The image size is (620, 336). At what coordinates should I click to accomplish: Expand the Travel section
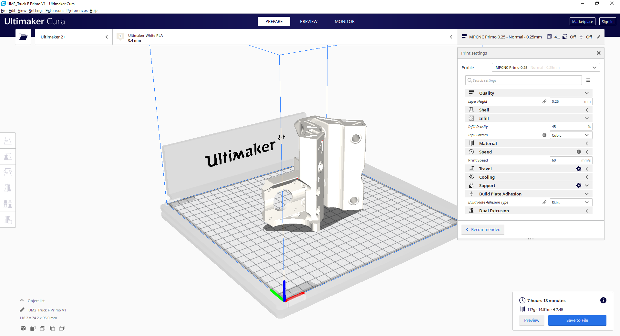pyautogui.click(x=587, y=169)
